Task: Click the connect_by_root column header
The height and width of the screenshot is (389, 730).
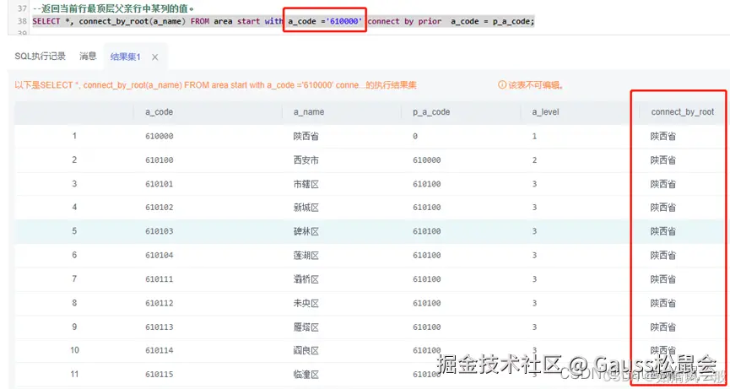Action: (683, 112)
